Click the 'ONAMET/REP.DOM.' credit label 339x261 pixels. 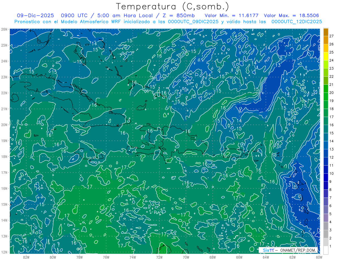(x=298, y=250)
